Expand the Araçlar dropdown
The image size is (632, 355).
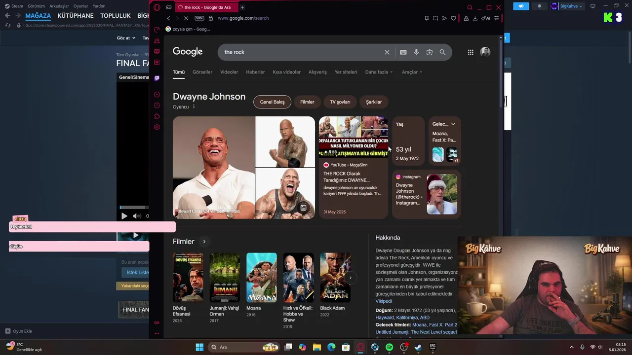point(412,72)
